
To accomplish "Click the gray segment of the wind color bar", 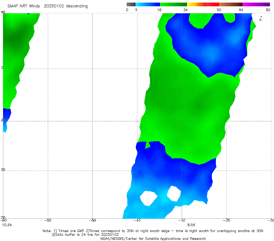I will [x=131, y=4].
